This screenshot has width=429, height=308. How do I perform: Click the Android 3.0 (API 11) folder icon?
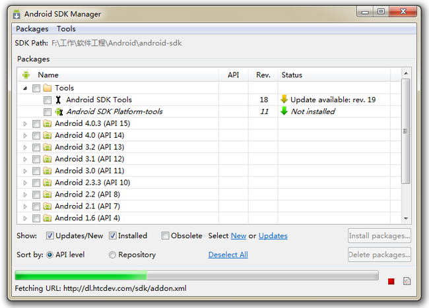point(48,171)
